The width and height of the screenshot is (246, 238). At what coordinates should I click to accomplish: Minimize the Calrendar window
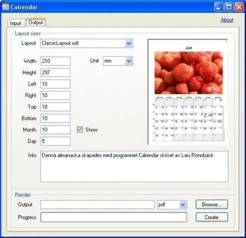pyautogui.click(x=219, y=7)
